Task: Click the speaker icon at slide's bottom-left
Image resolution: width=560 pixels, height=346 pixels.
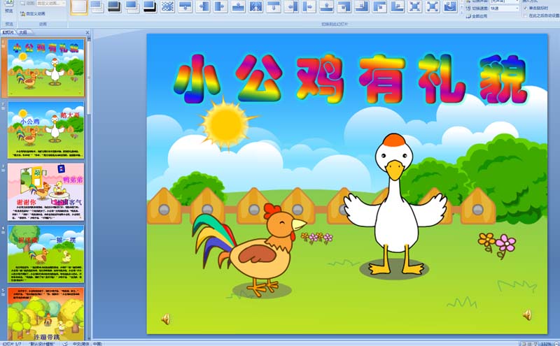Action: tap(165, 319)
